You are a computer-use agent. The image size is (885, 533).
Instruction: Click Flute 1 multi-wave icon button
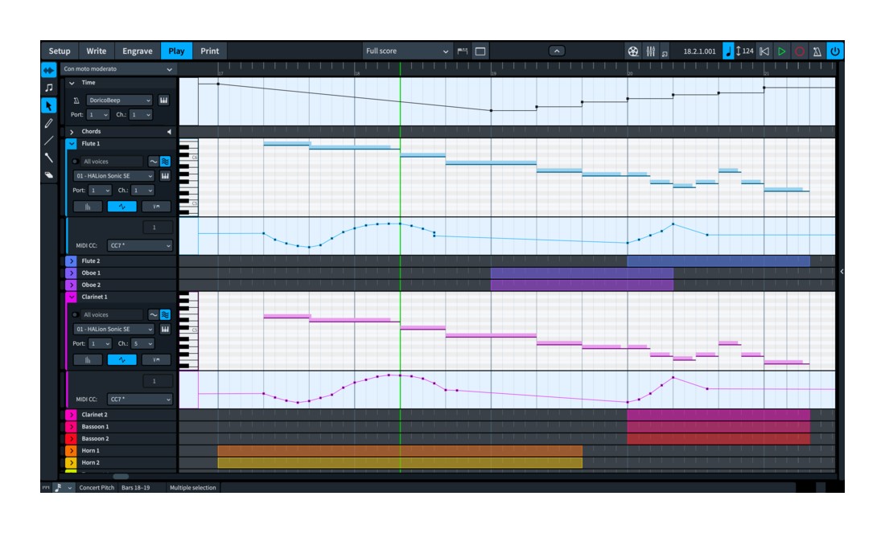(166, 162)
